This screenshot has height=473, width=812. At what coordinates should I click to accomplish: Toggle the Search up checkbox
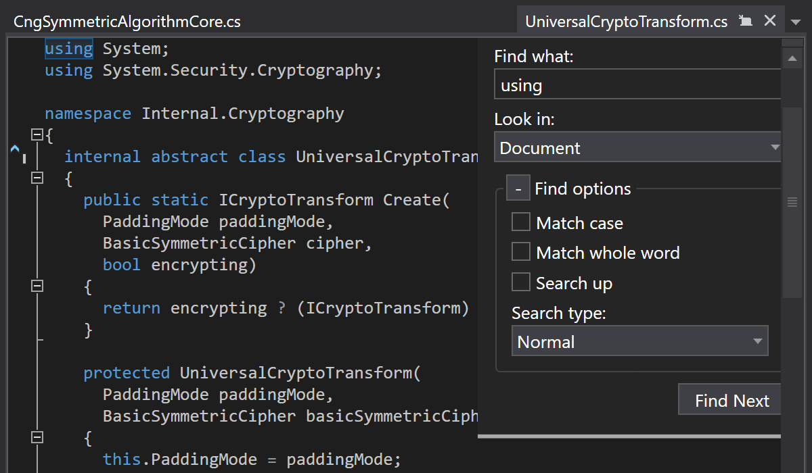(521, 282)
